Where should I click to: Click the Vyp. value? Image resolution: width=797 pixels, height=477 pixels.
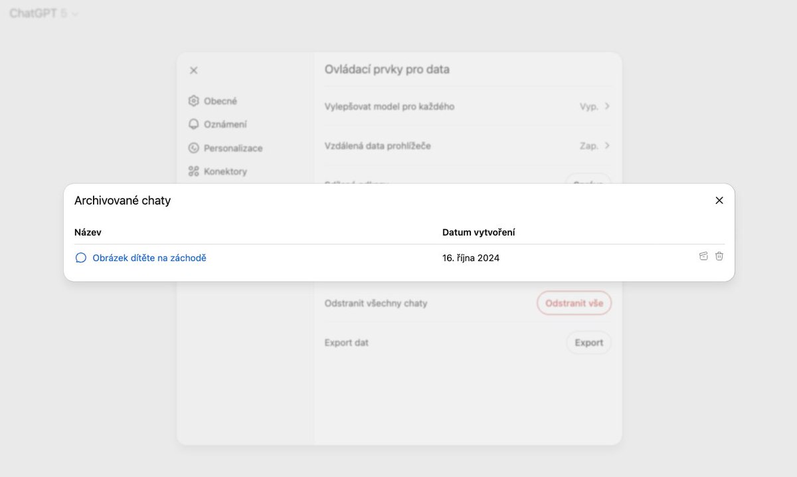588,106
